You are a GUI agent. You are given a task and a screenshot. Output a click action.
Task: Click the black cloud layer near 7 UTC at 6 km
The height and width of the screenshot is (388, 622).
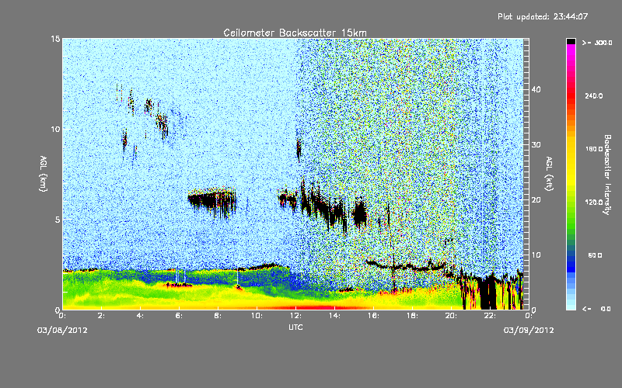point(212,200)
